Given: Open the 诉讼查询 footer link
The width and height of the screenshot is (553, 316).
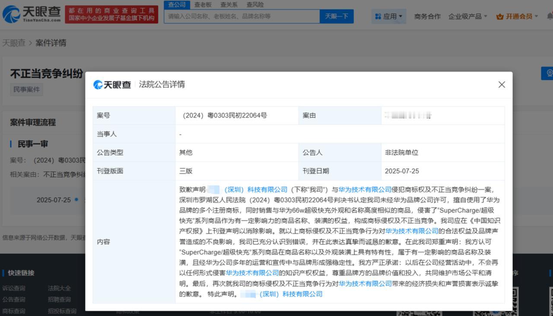Looking at the screenshot, I should (x=14, y=288).
